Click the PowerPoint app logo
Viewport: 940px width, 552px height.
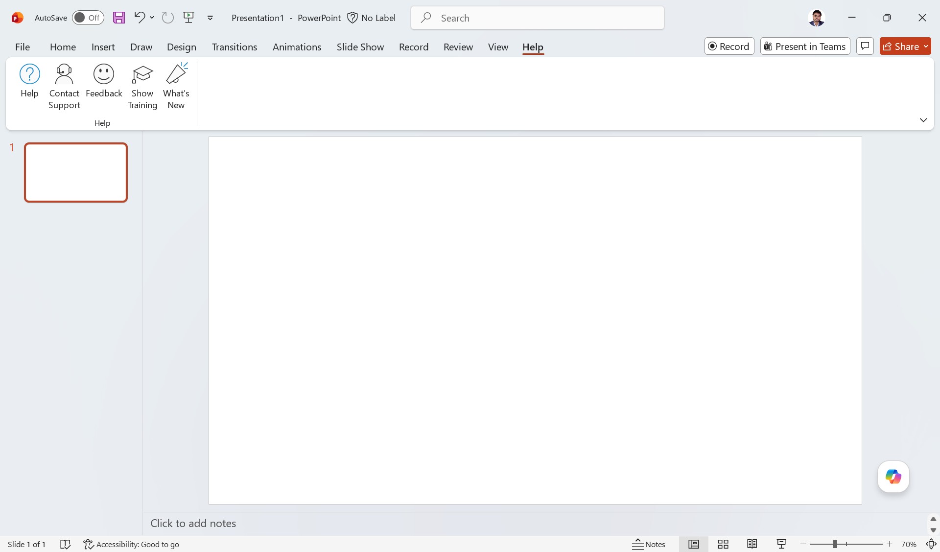(18, 18)
